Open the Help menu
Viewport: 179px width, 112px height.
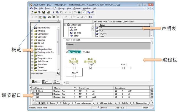(95, 9)
